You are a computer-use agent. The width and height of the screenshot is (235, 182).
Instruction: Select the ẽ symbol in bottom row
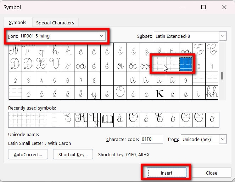coord(41,93)
